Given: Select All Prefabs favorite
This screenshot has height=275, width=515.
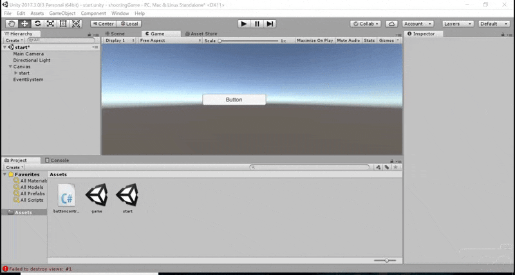Looking at the screenshot, I should click(29, 193).
